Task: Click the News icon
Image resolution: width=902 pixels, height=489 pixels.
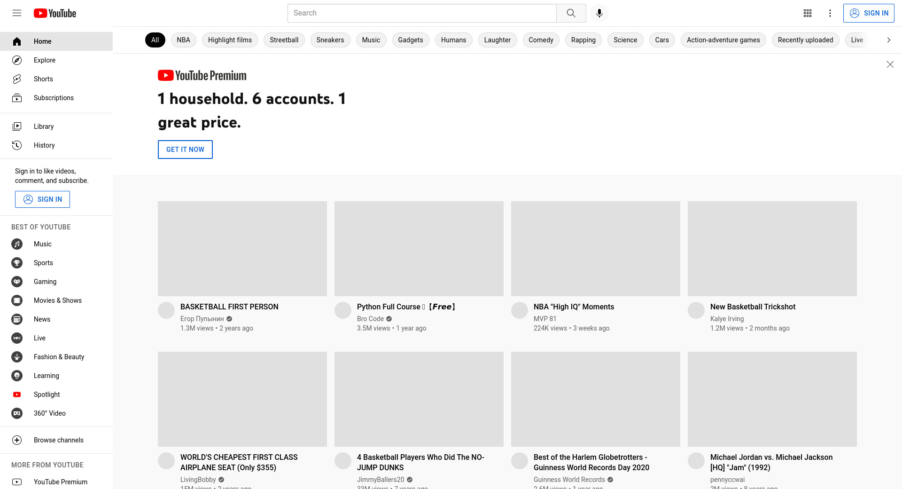Action: click(17, 319)
